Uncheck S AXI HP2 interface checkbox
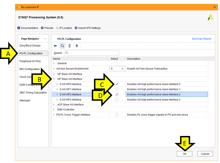 click(117, 94)
